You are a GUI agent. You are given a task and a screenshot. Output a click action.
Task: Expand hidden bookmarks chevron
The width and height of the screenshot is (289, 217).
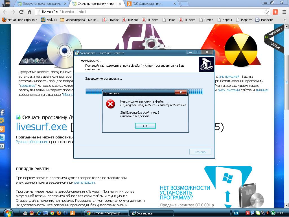(284, 20)
